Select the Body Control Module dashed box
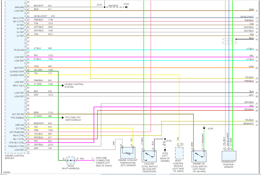This screenshot has width=261, height=175. (x=179, y=153)
